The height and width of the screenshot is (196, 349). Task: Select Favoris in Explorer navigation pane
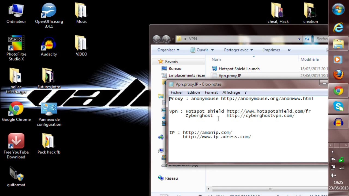pyautogui.click(x=168, y=62)
